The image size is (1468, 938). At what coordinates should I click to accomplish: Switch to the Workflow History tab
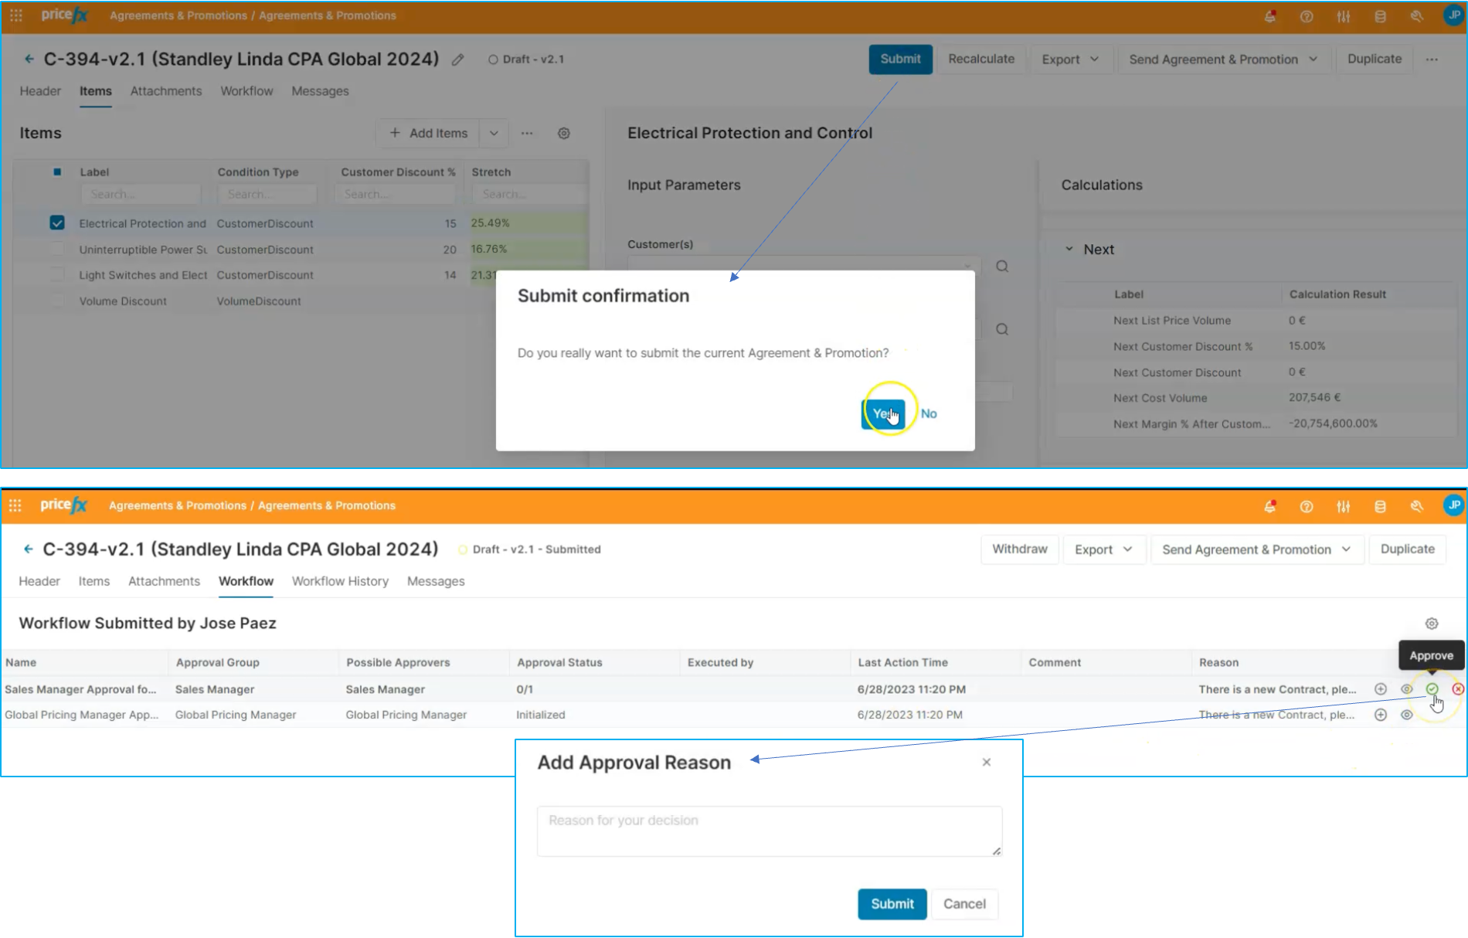tap(340, 581)
